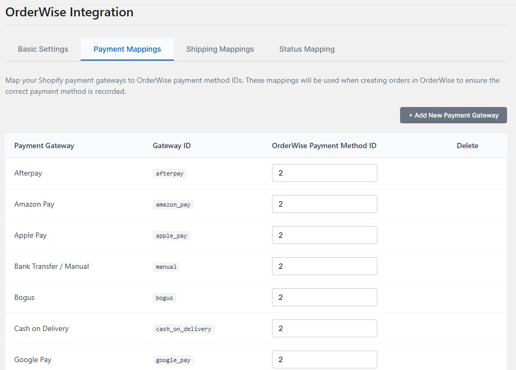Edit Cash on Delivery method ID field
516x370 pixels.
(325, 328)
